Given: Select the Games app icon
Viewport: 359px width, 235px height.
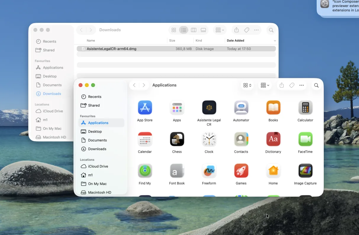Looking at the screenshot, I should (241, 171).
